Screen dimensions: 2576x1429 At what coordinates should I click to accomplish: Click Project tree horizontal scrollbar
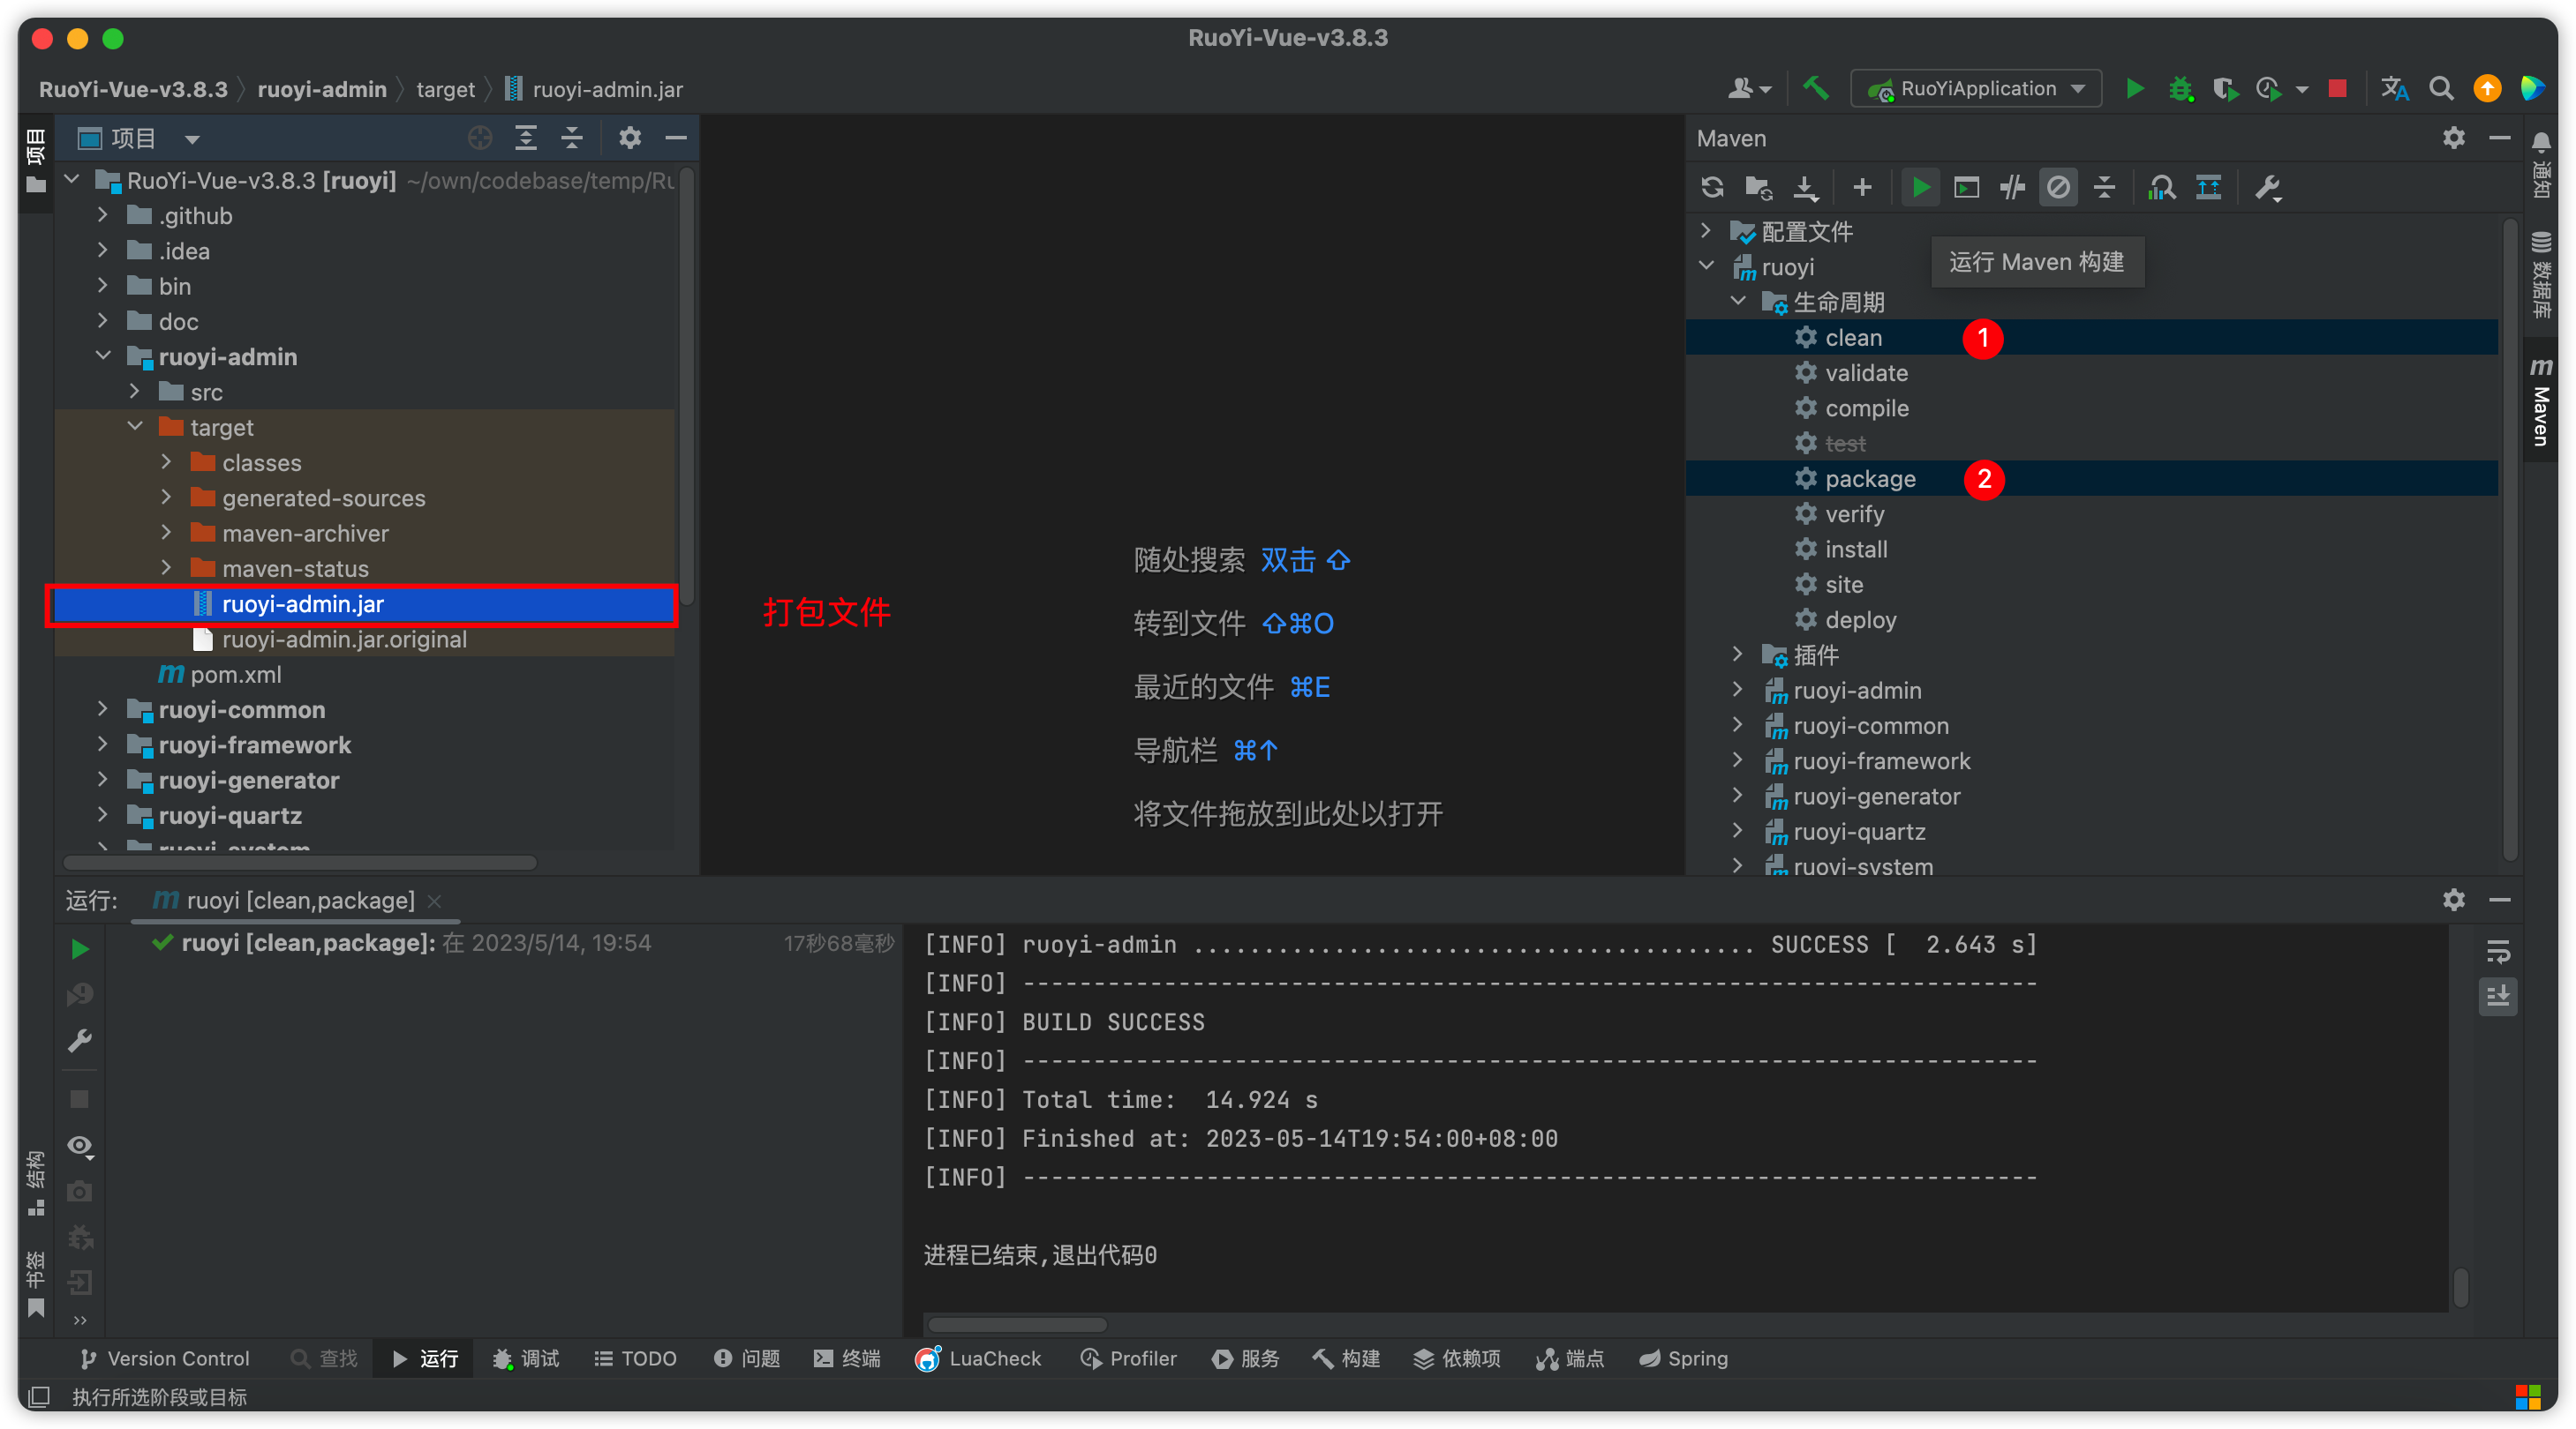(300, 862)
